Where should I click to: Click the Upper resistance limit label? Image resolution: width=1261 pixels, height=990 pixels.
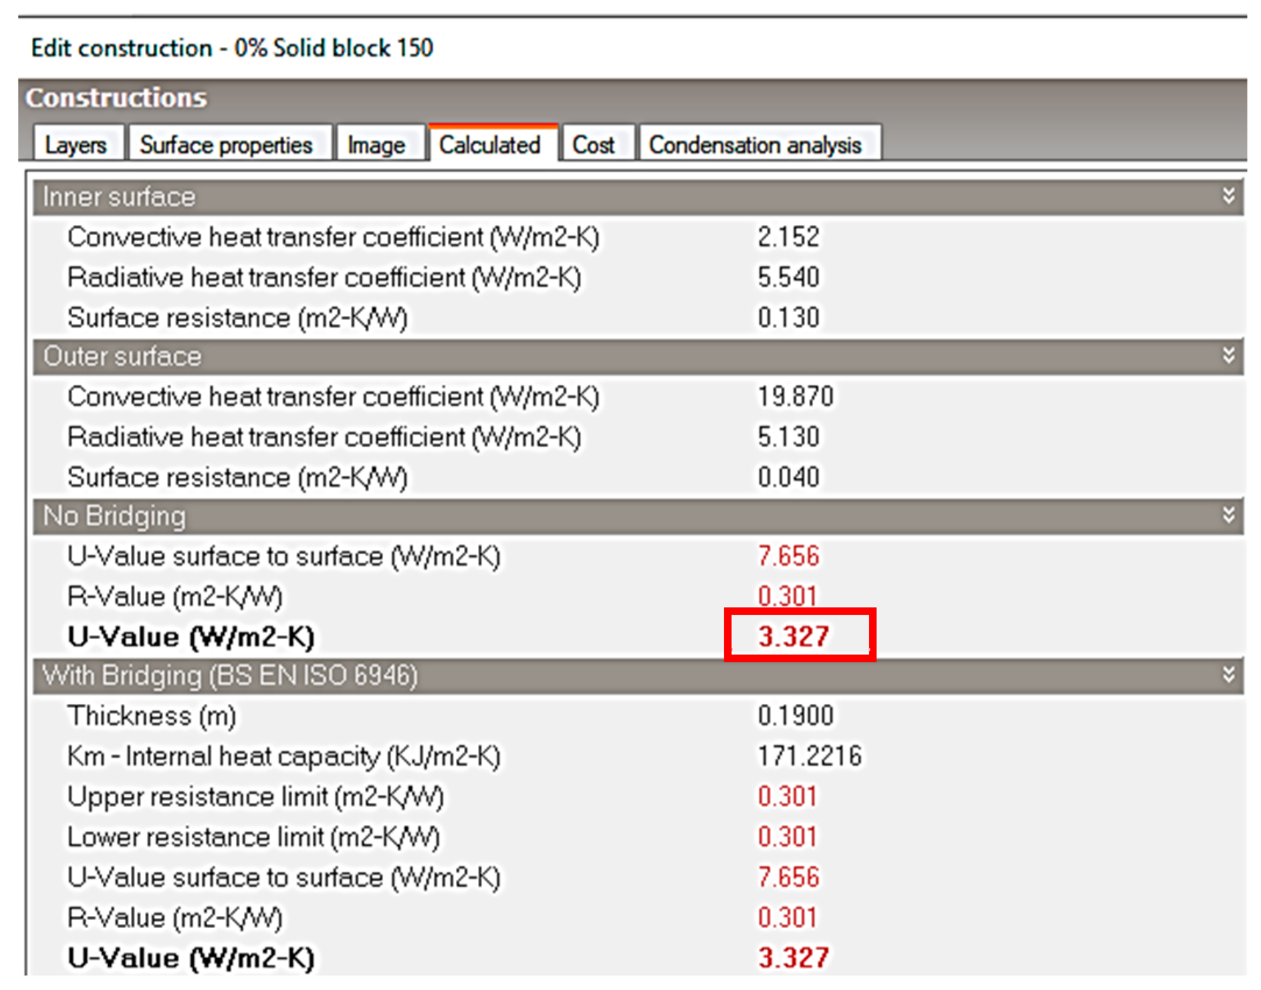[255, 797]
